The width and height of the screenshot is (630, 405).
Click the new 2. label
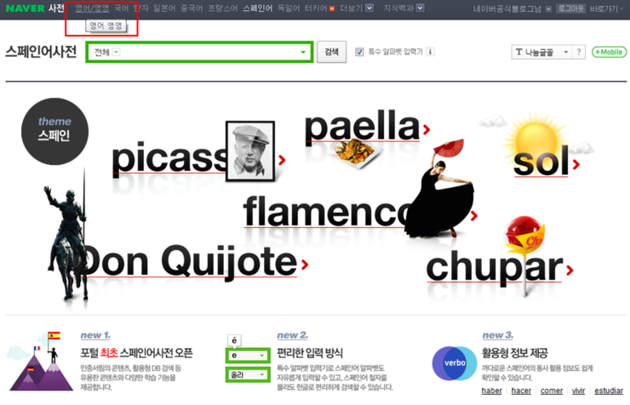coord(293,334)
